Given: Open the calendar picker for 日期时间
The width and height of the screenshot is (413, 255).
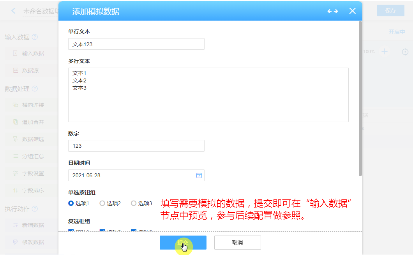Looking at the screenshot, I should tap(199, 175).
